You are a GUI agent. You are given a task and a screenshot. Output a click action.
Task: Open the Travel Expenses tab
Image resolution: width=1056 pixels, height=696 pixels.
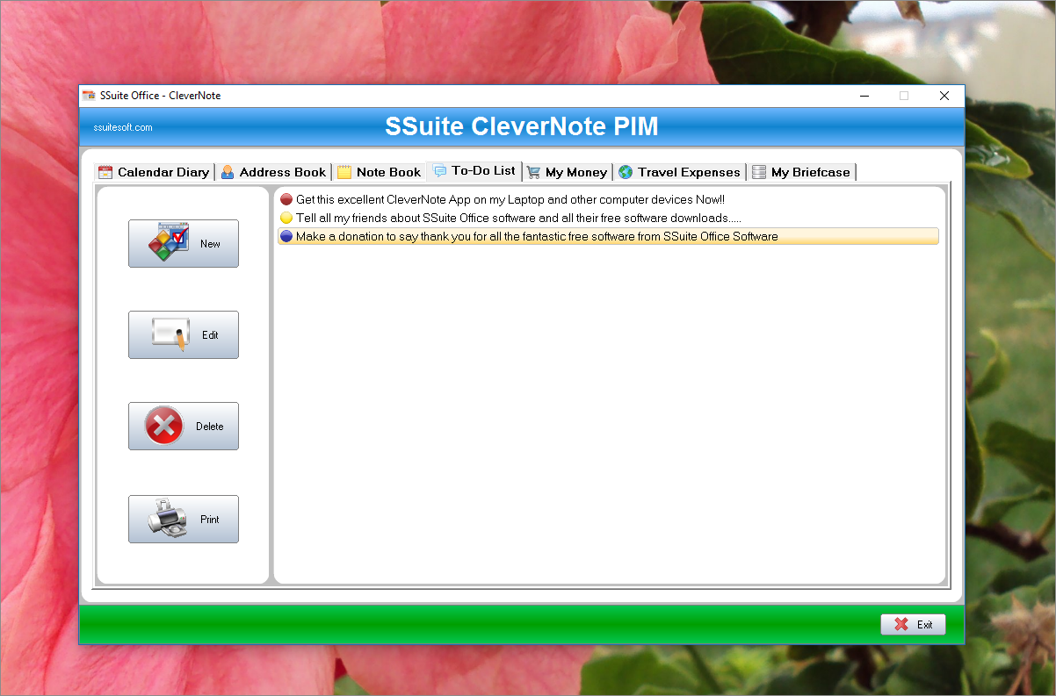tap(680, 172)
